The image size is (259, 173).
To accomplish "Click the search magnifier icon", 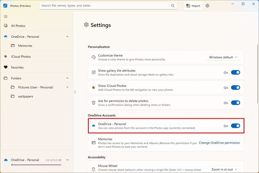I will point(173,6).
